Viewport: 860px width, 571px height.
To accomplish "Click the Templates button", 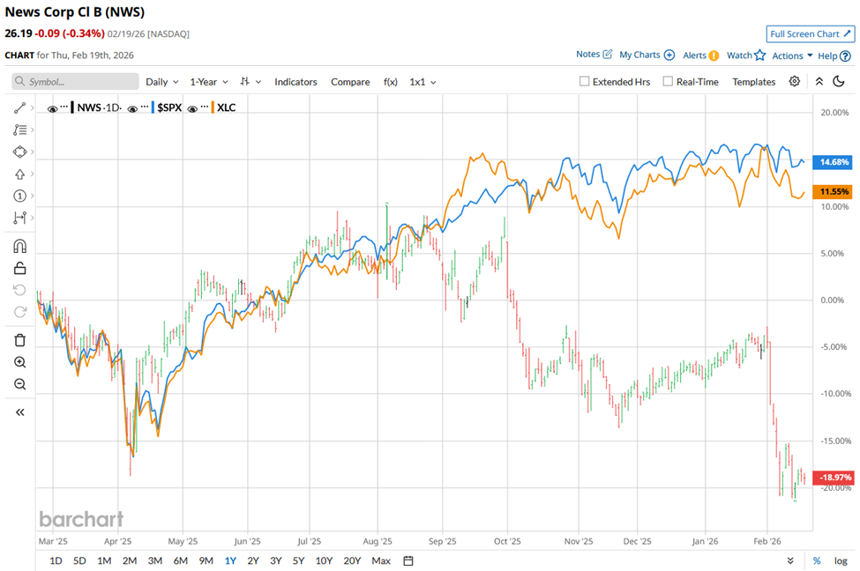I will click(753, 81).
